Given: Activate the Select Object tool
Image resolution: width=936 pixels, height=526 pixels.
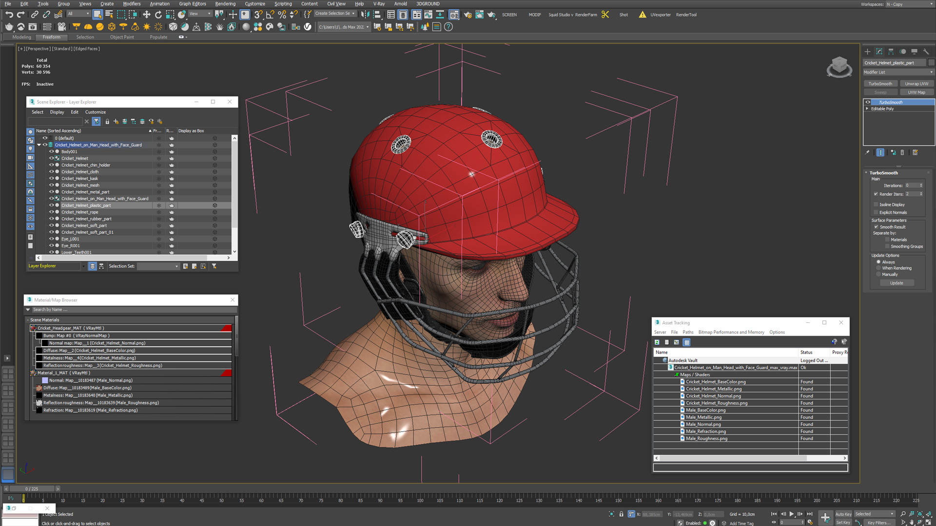Looking at the screenshot, I should point(97,15).
